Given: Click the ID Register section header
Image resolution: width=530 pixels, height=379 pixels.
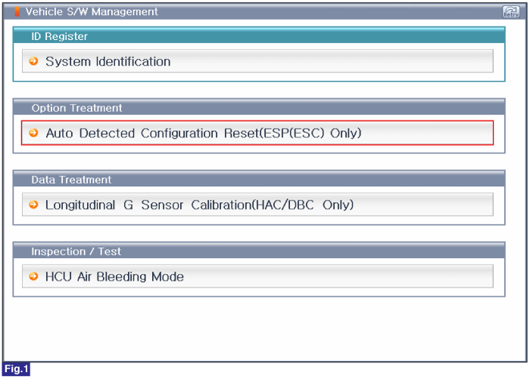Looking at the screenshot, I should pos(259,36).
